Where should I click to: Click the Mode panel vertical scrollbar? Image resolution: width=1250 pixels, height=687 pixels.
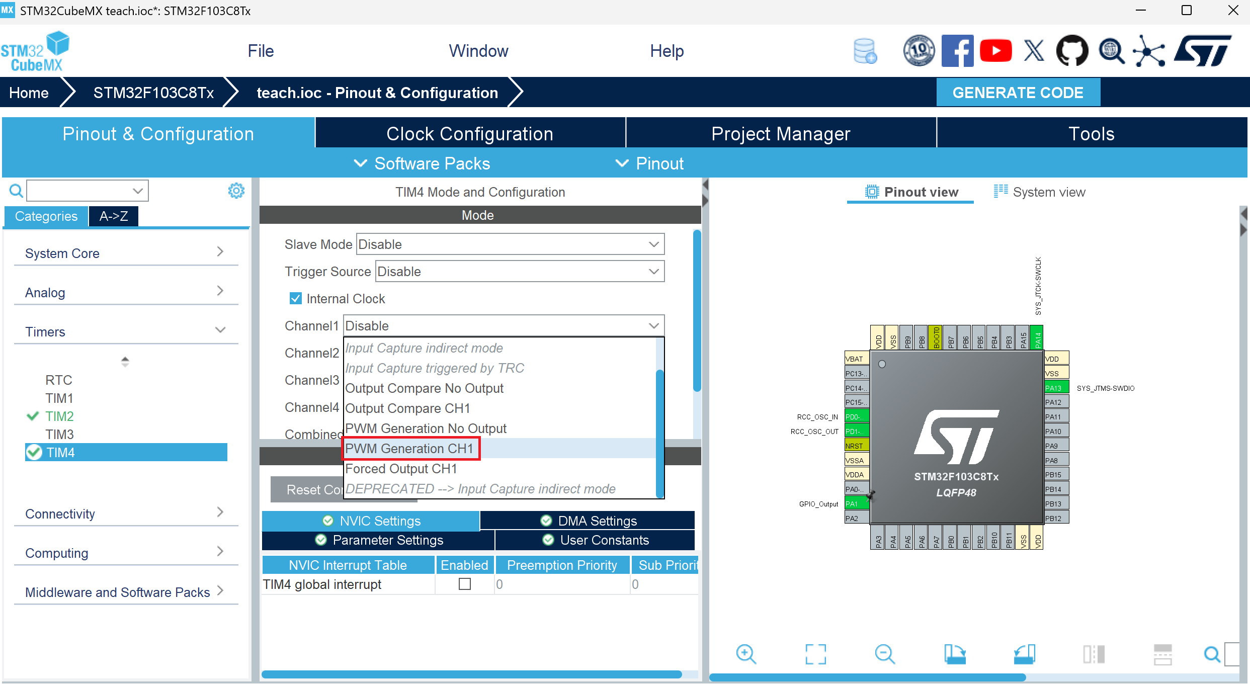pyautogui.click(x=697, y=310)
